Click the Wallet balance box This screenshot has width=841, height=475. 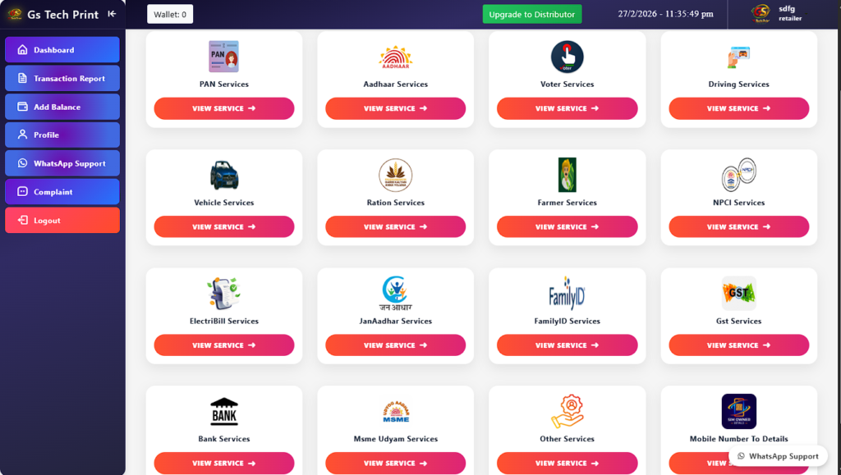[170, 15]
